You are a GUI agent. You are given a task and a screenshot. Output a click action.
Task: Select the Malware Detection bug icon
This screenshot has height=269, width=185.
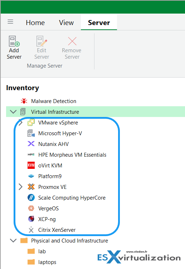pyautogui.click(x=24, y=101)
